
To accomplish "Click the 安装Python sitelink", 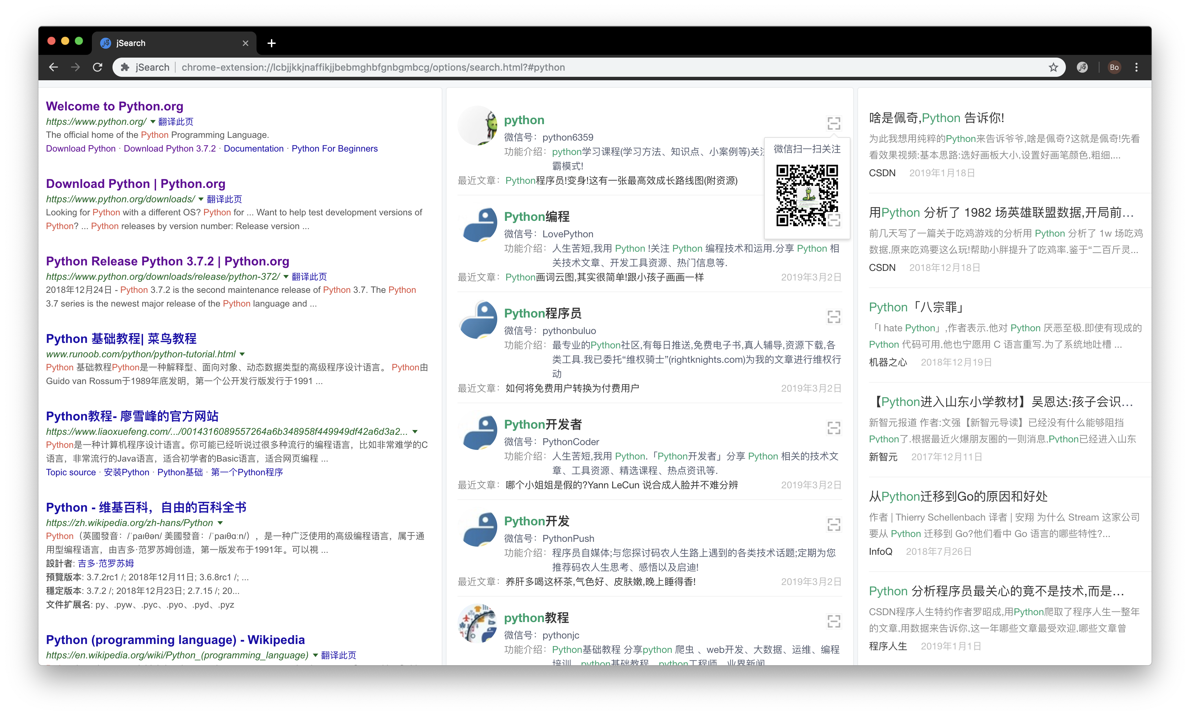I will tap(127, 472).
